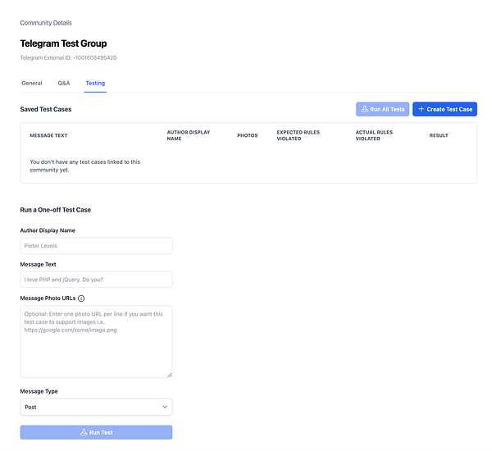Click the Message Text field label
Viewport: 492px width, 451px height.
[x=38, y=264]
